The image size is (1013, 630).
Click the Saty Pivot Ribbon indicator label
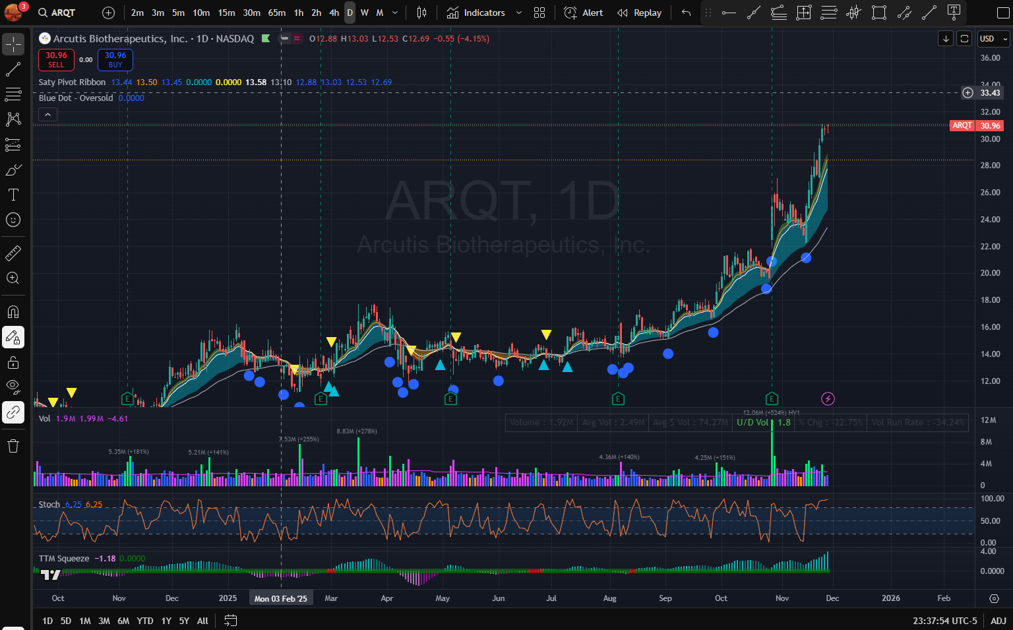click(72, 82)
